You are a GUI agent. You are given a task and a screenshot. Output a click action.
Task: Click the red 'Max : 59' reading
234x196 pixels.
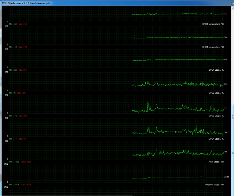pos(23,116)
